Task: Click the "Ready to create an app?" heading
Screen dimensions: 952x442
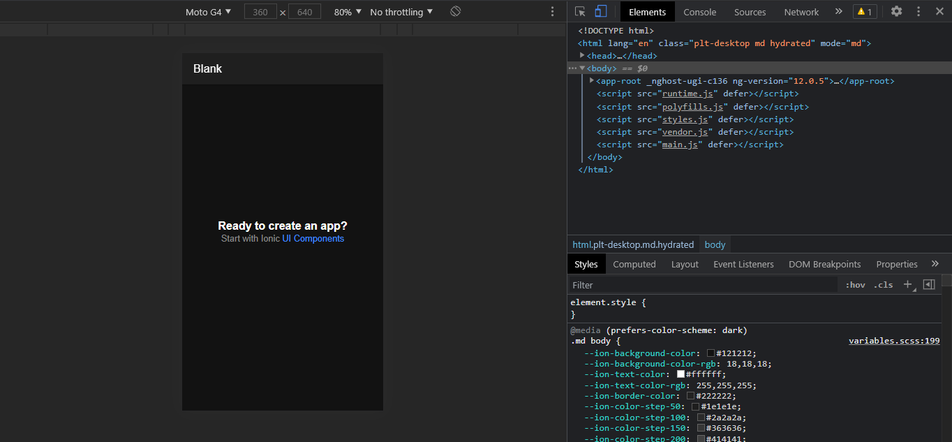Action: [x=283, y=226]
